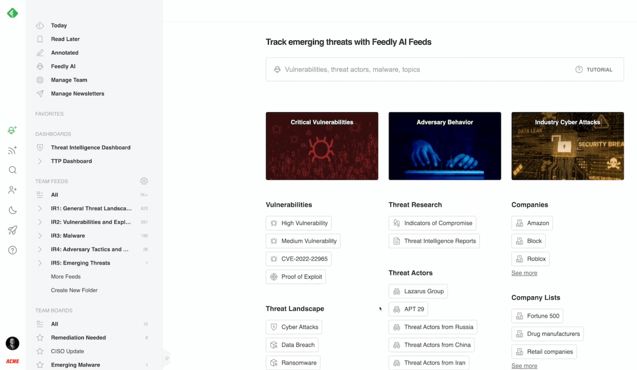Open the help question mark icon
Viewport: 637px width, 370px height.
pyautogui.click(x=13, y=250)
